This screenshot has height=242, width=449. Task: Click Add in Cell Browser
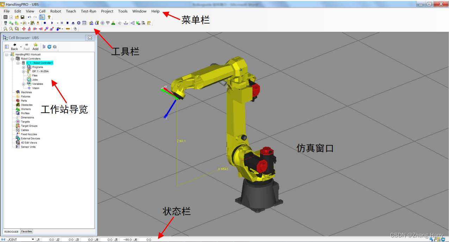tap(35, 47)
